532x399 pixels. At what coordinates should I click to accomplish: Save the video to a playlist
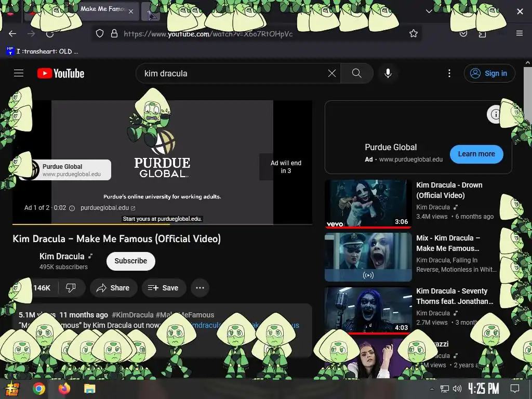click(163, 288)
